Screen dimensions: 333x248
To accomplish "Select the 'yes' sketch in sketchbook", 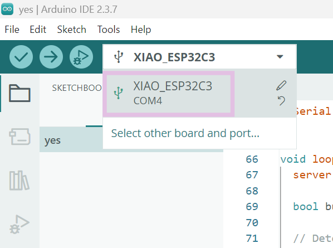I will click(71, 140).
